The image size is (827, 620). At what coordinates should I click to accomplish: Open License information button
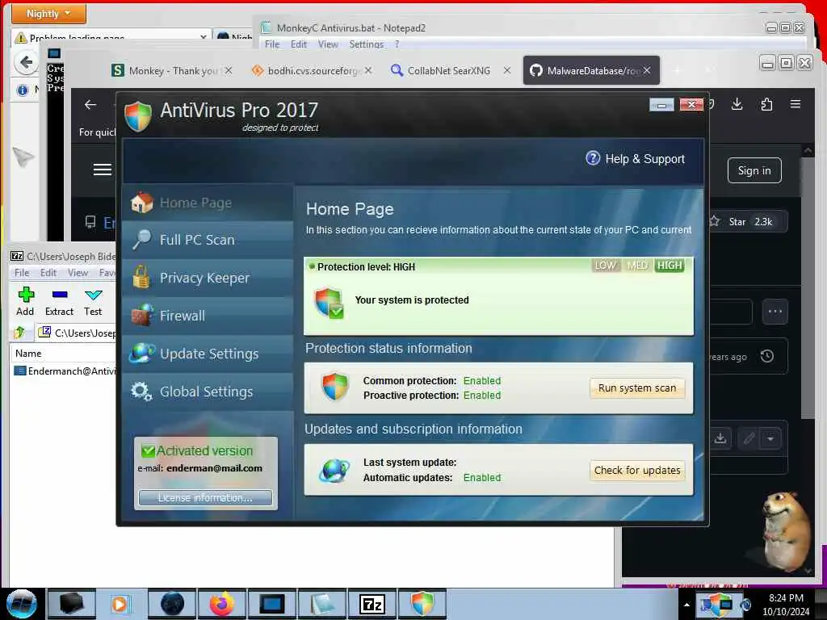point(205,497)
